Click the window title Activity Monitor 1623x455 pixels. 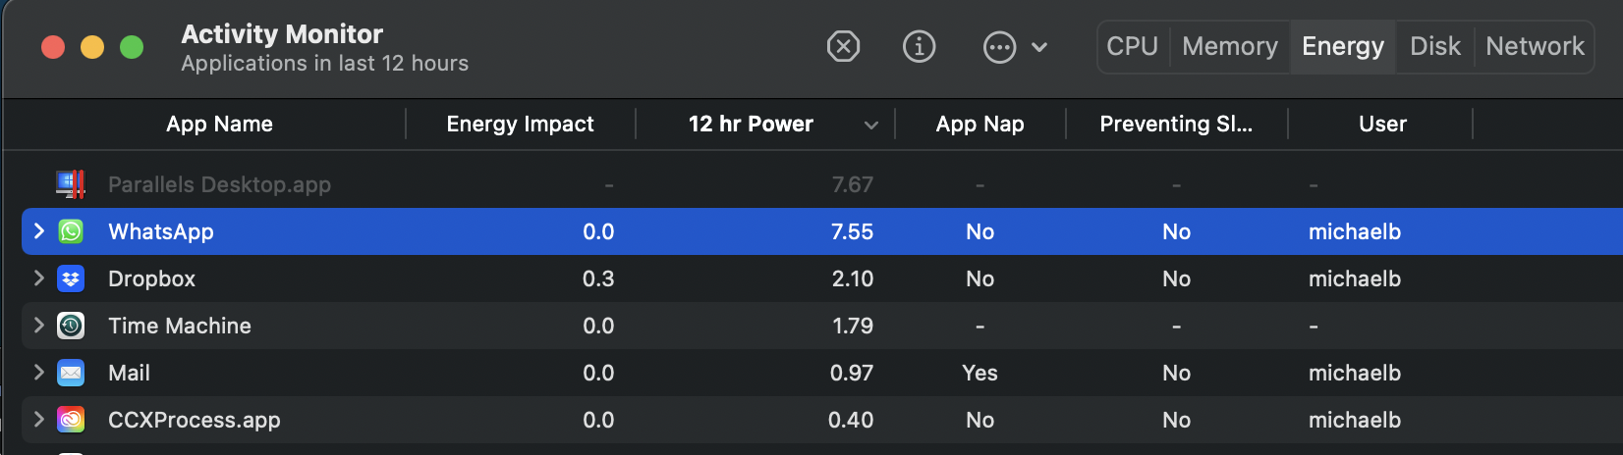pos(282,33)
